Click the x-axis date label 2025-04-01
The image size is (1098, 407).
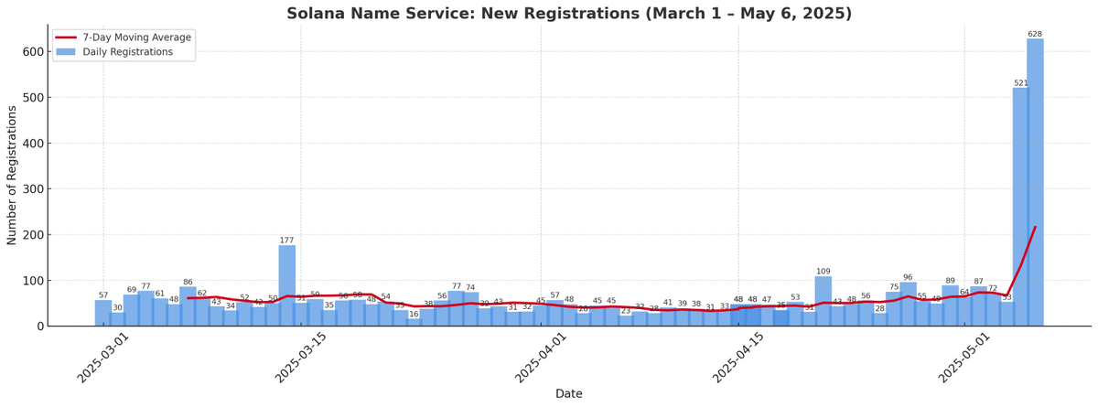click(x=541, y=358)
